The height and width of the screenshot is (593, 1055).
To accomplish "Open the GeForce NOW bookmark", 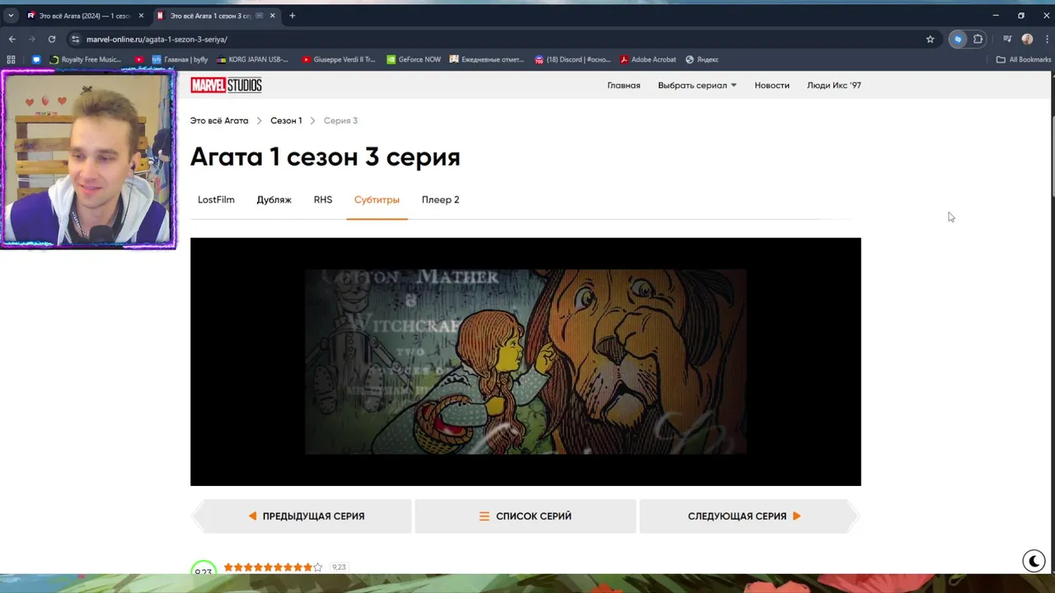I will click(x=413, y=59).
